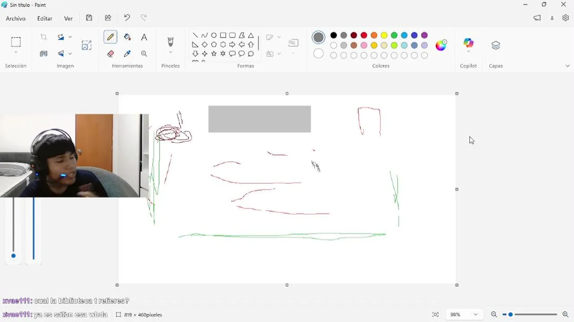Click the Crop image icon
Screen dimensions: 574x322
[x=44, y=37]
